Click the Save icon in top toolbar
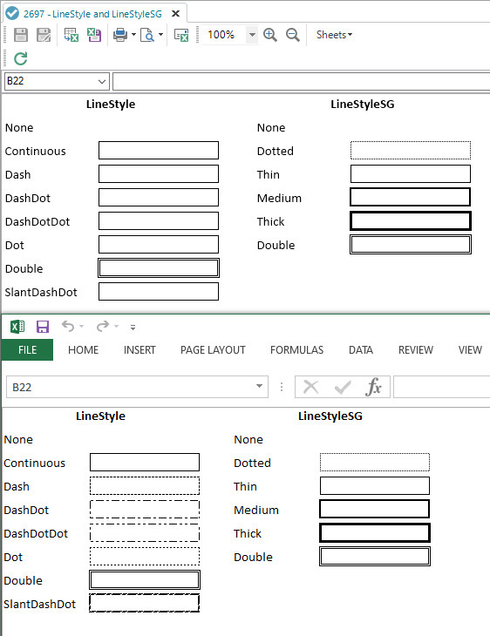490x636 pixels. [x=21, y=35]
